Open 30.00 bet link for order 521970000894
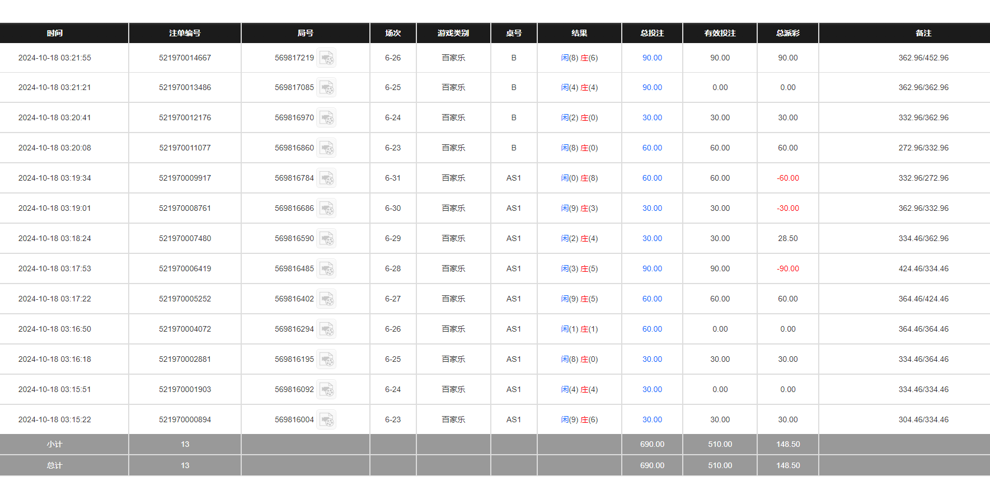This screenshot has width=990, height=486. click(x=652, y=420)
